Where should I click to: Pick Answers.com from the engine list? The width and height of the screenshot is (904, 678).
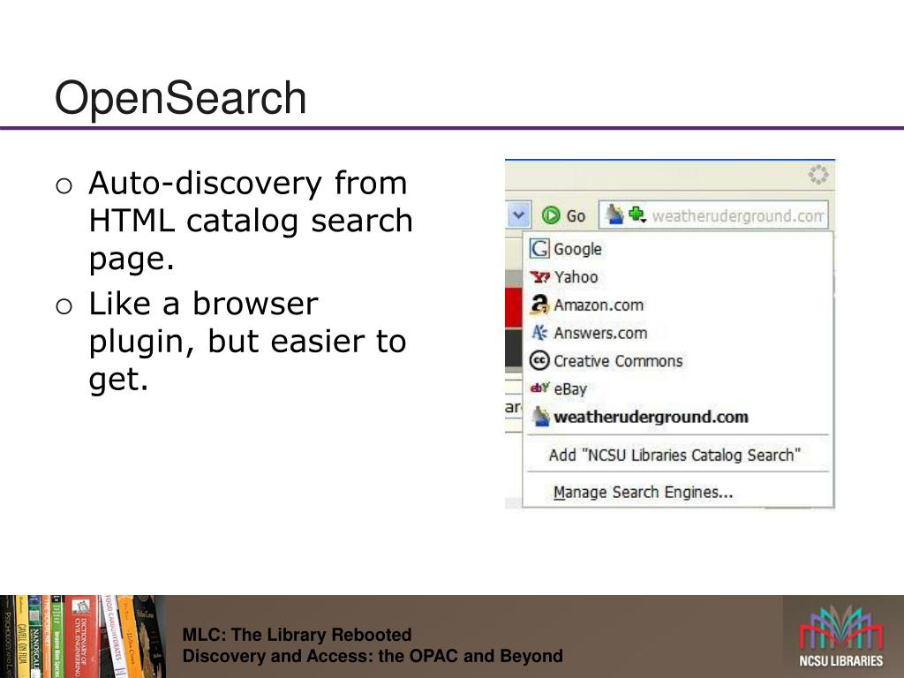[x=678, y=333]
